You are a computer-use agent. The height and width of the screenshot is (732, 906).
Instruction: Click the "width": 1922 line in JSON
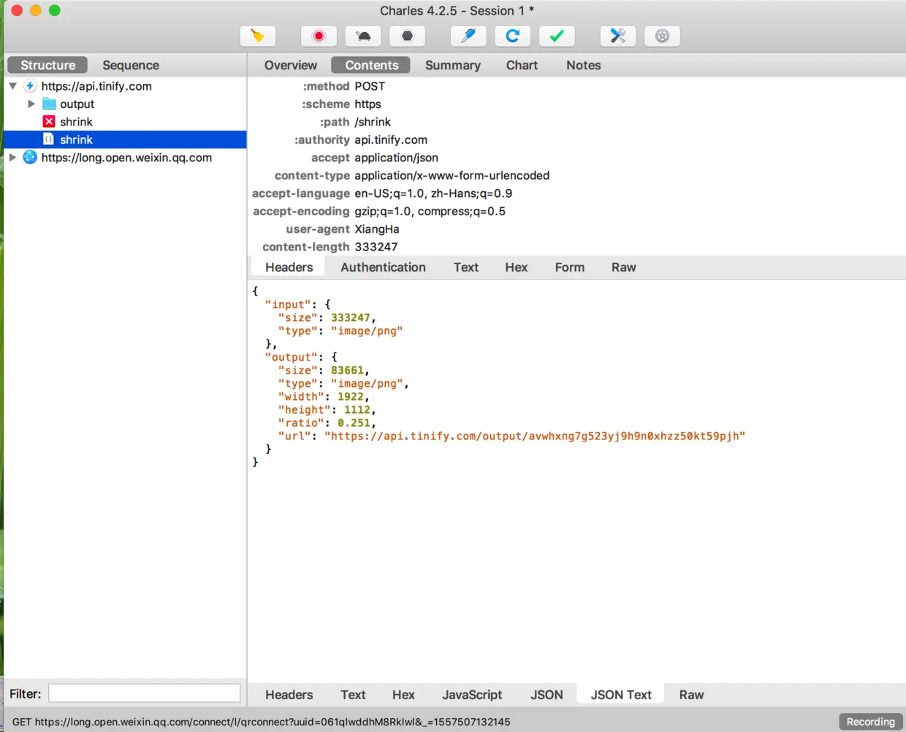[x=324, y=396]
